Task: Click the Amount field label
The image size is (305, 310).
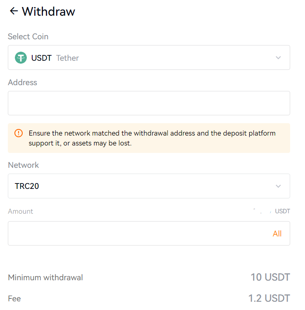Action: click(20, 212)
